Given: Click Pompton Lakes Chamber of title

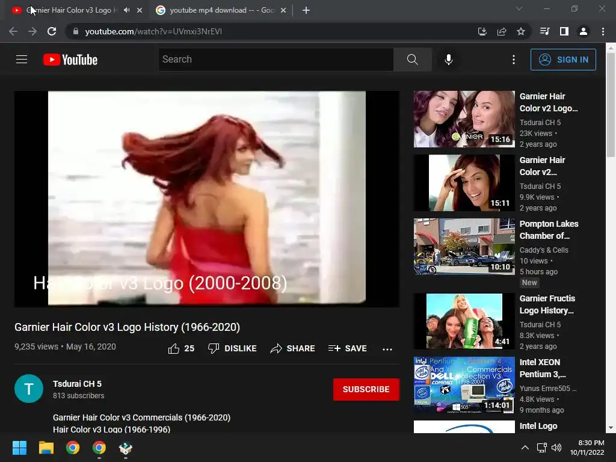Looking at the screenshot, I should 549,230.
